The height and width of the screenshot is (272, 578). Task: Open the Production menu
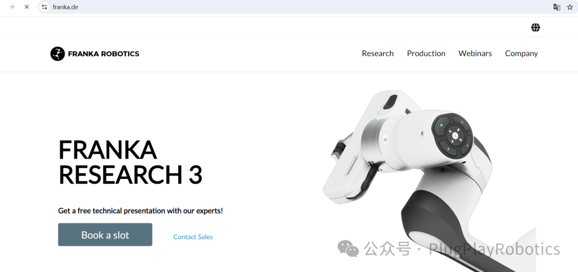[x=426, y=54]
